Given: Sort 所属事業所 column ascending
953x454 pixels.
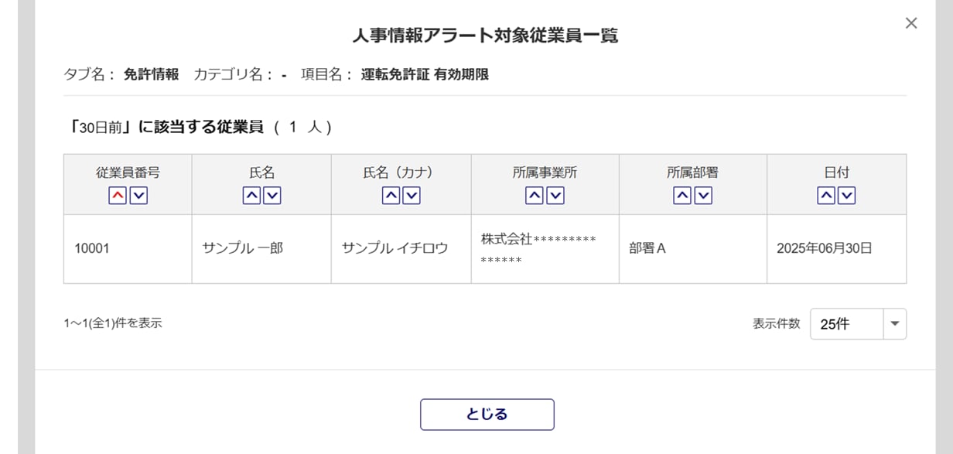Looking at the screenshot, I should [x=534, y=196].
